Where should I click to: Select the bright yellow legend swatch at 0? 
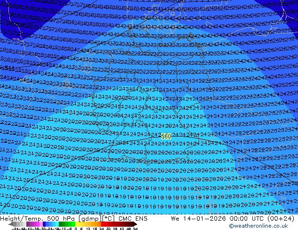[x=77, y=224]
